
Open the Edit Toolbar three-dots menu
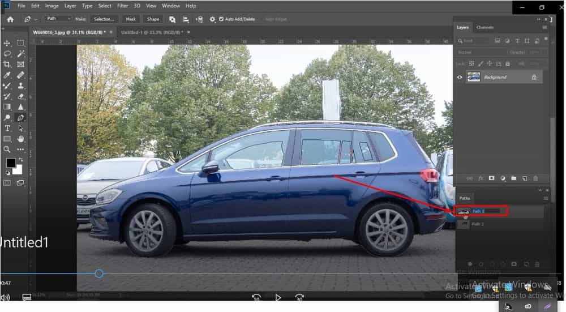[20, 149]
